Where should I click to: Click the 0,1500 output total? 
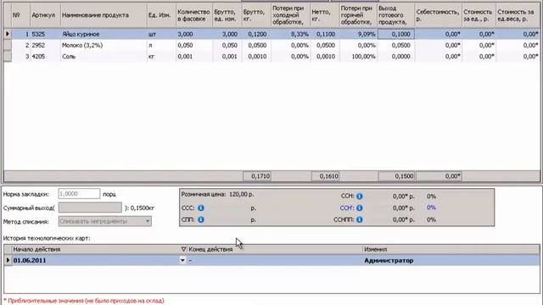tap(396, 176)
